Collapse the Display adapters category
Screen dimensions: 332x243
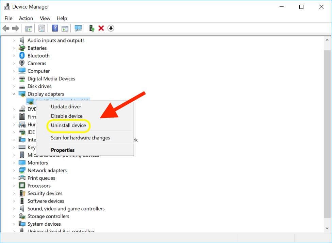coord(14,94)
